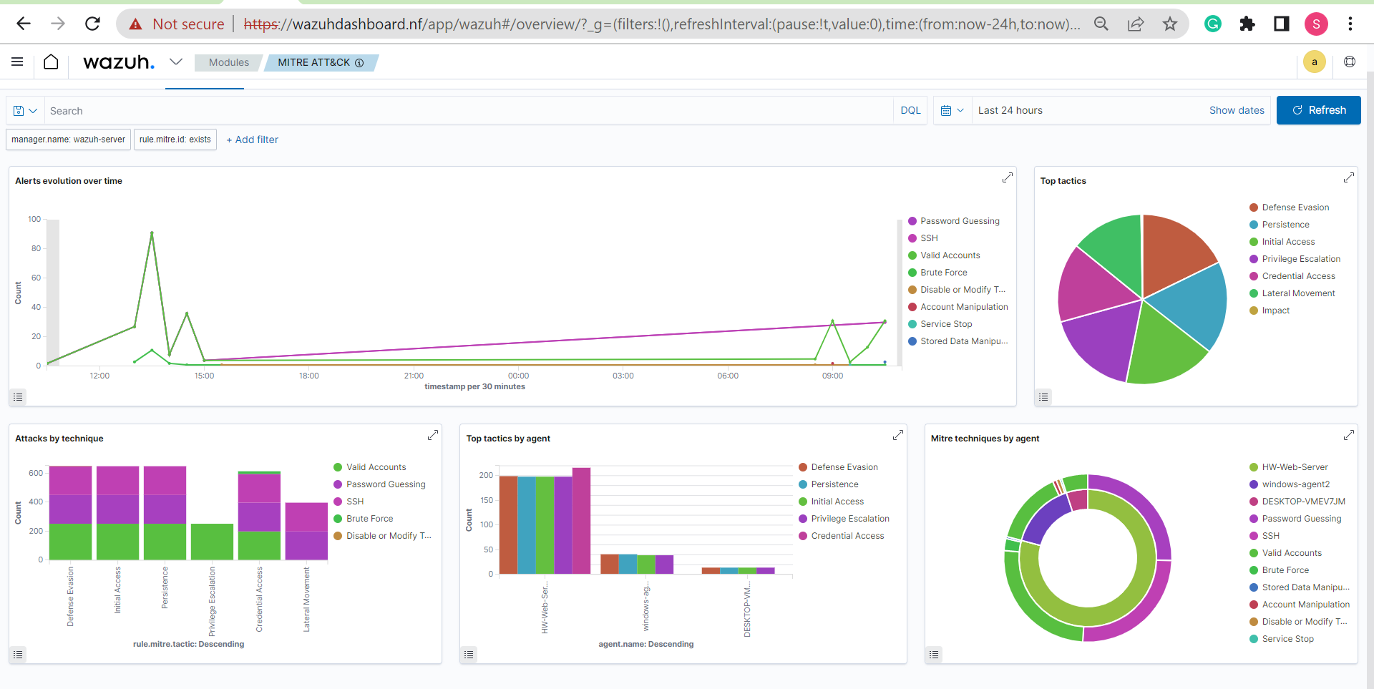Go to Wazuh home icon
Screen dimensions: 1374x689
(51, 62)
